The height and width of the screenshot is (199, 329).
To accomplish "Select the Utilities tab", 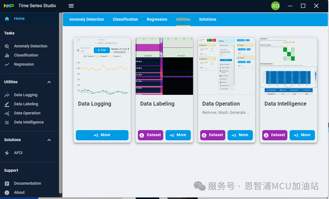I will click(x=183, y=19).
